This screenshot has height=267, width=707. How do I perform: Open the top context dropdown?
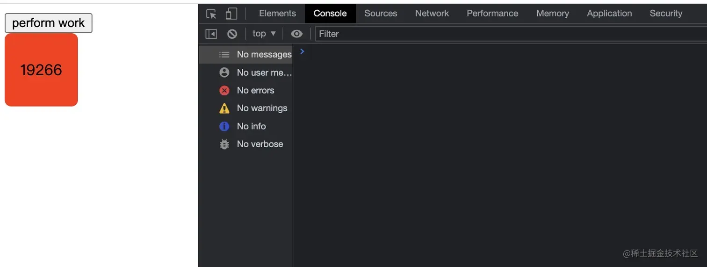[264, 34]
